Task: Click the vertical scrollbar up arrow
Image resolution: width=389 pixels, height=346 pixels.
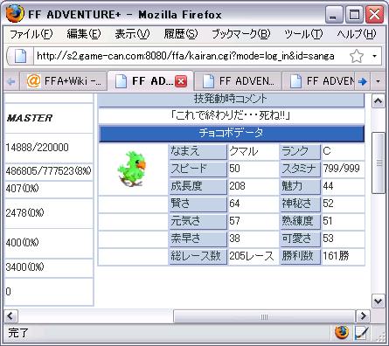Action: click(x=379, y=101)
